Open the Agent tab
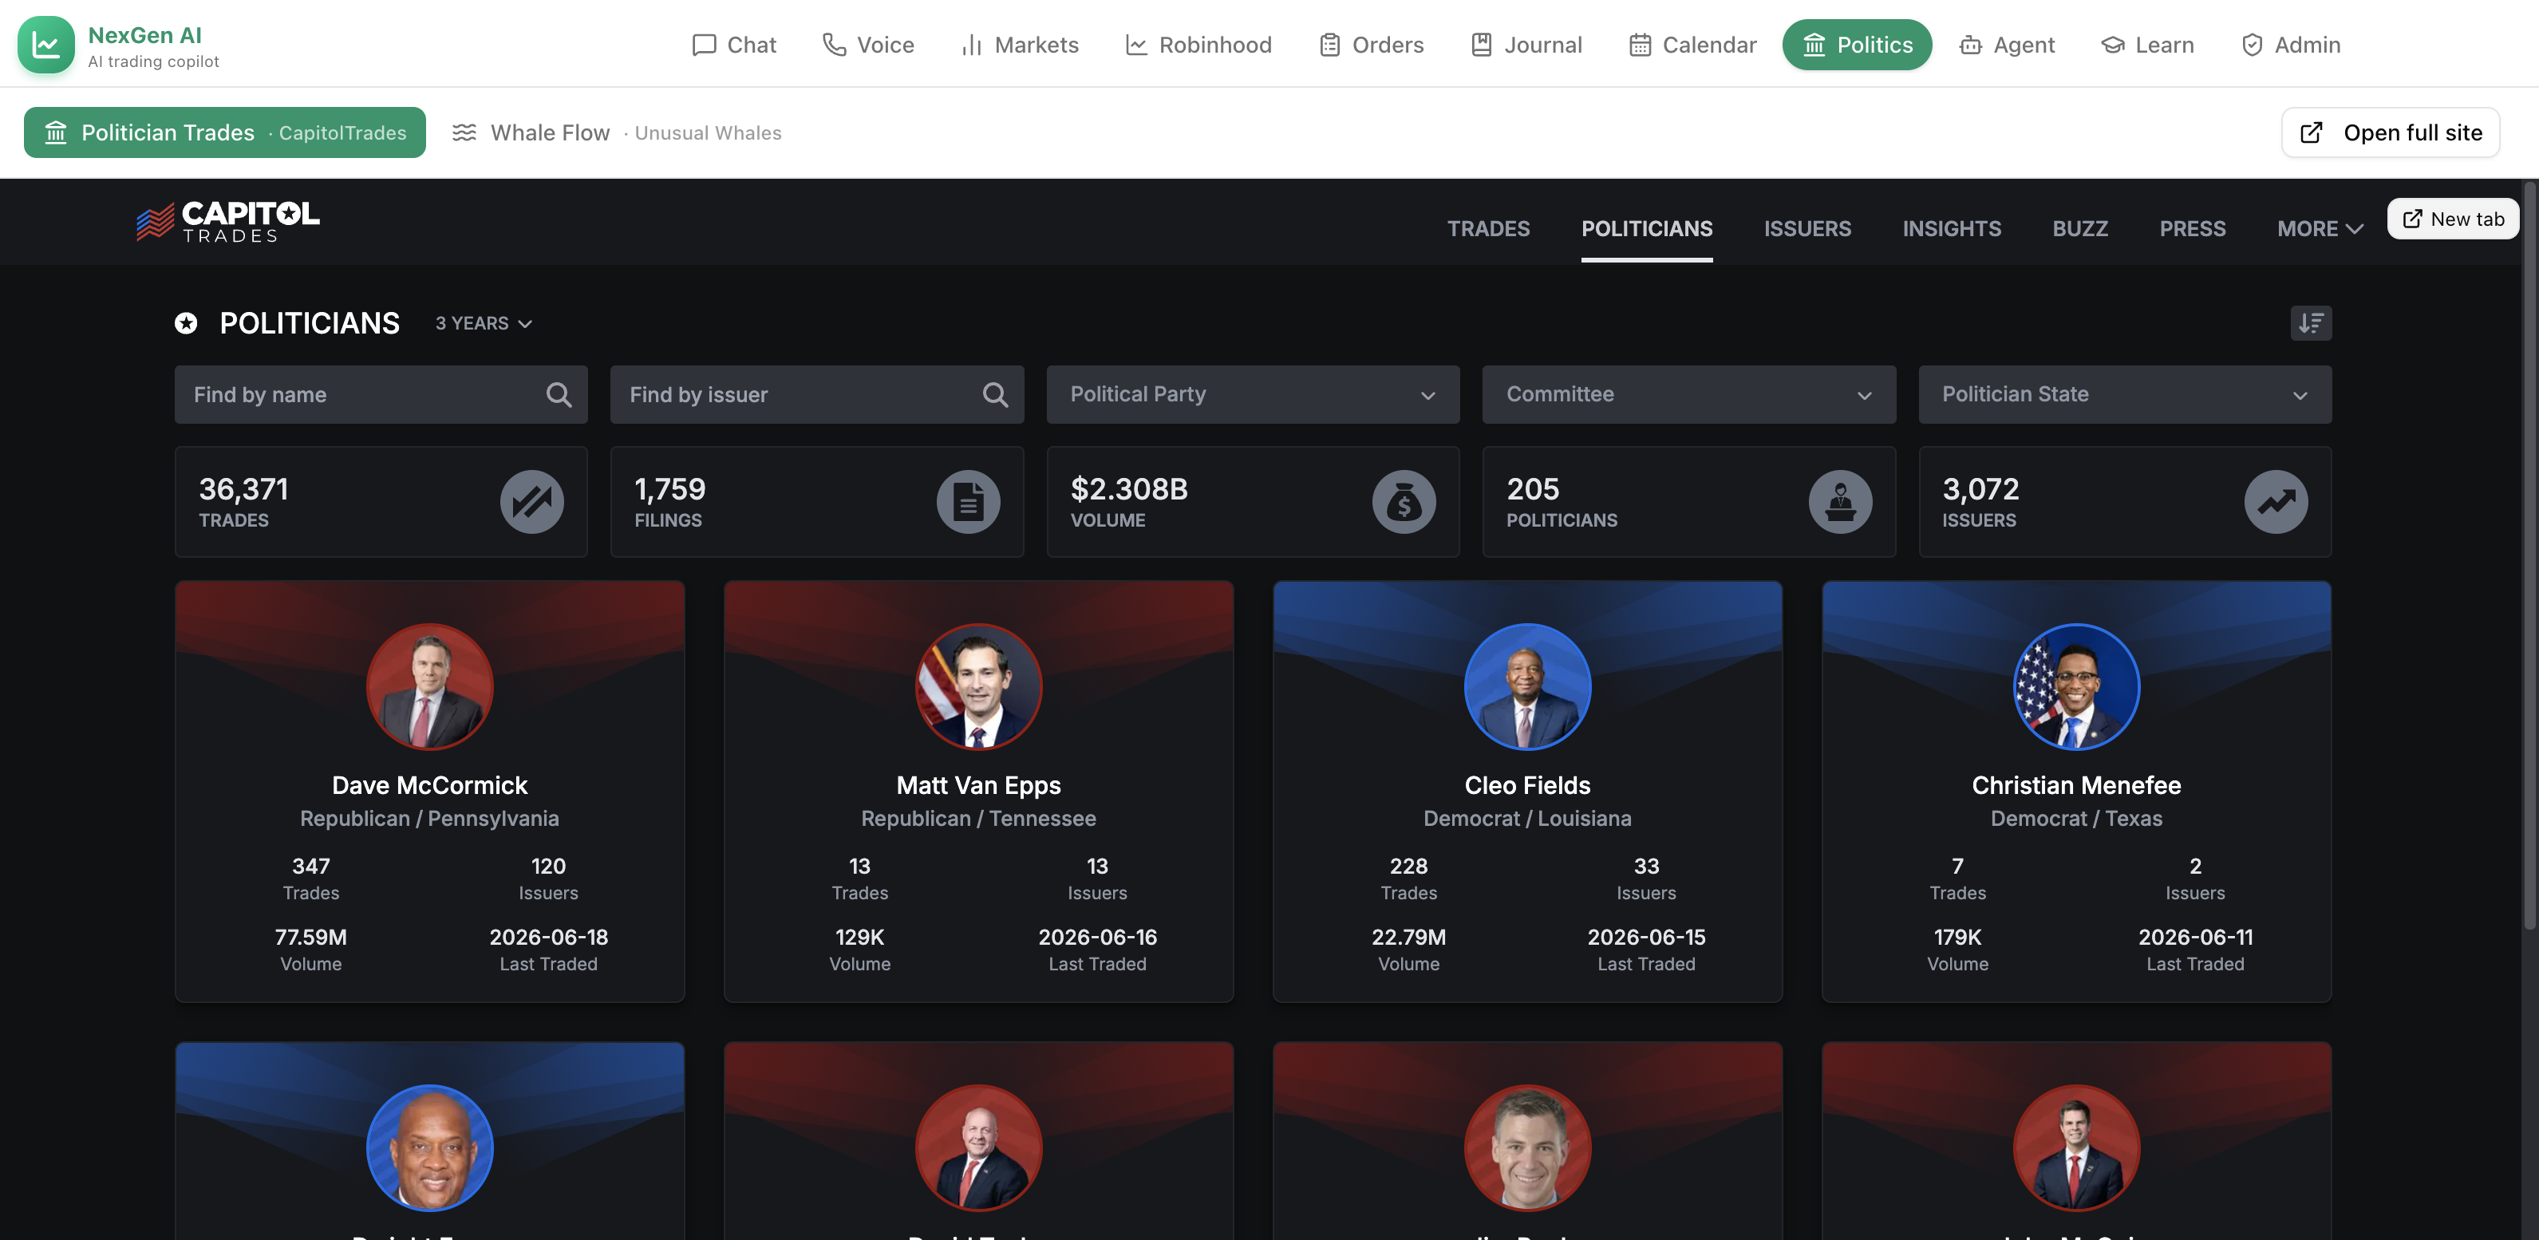This screenshot has height=1240, width=2539. pos(2007,45)
